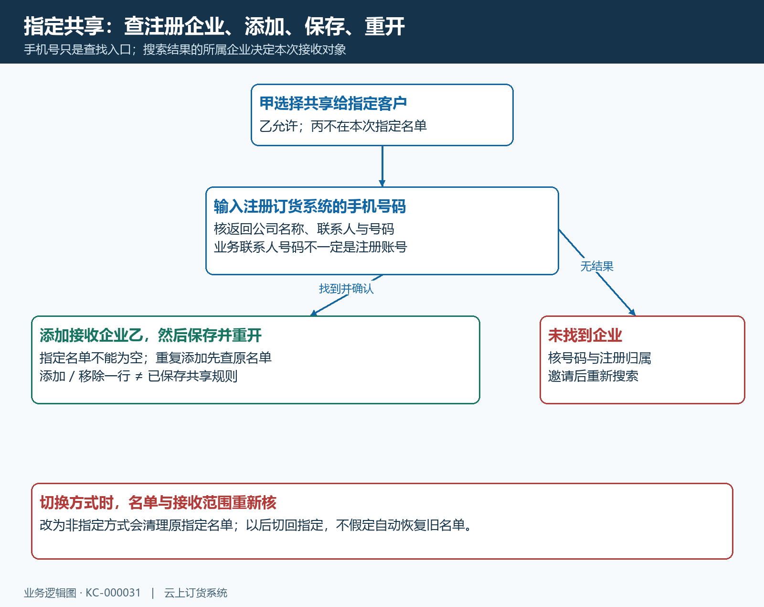This screenshot has width=764, height=607.
Task: Select the red heading 未找到企业
Action: (585, 336)
